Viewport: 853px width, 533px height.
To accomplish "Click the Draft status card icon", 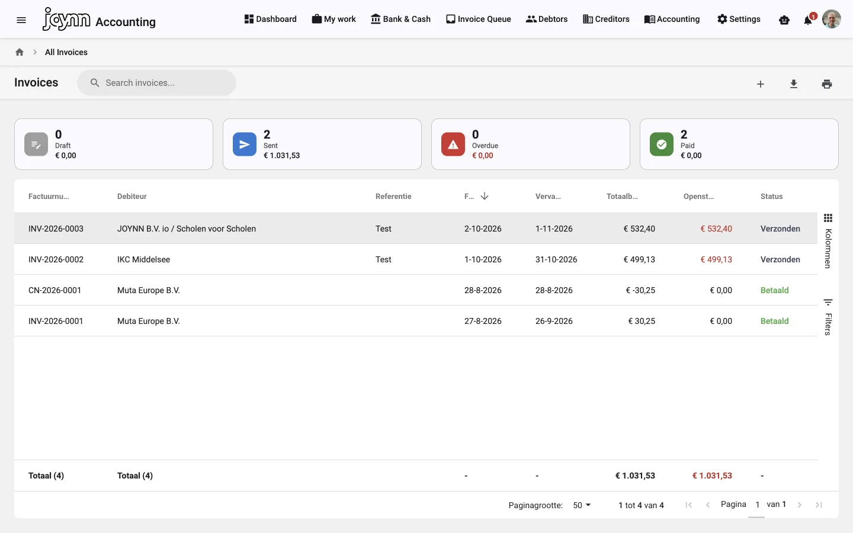I will click(36, 145).
